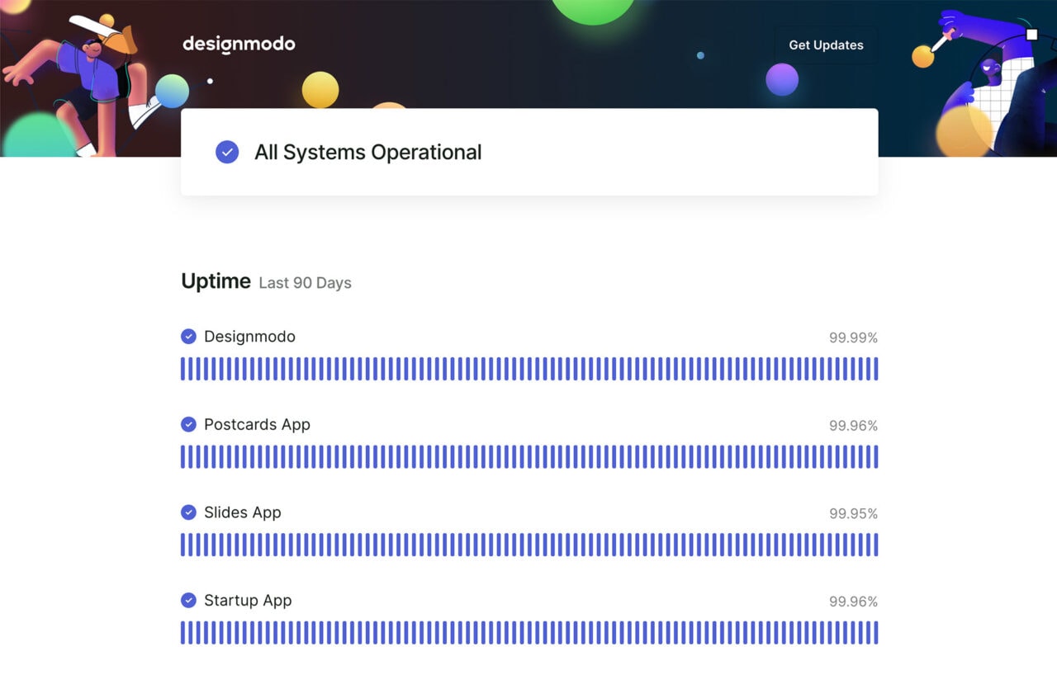Click the 99.99% uptime label for Designmodo
This screenshot has width=1057, height=689.
click(853, 337)
